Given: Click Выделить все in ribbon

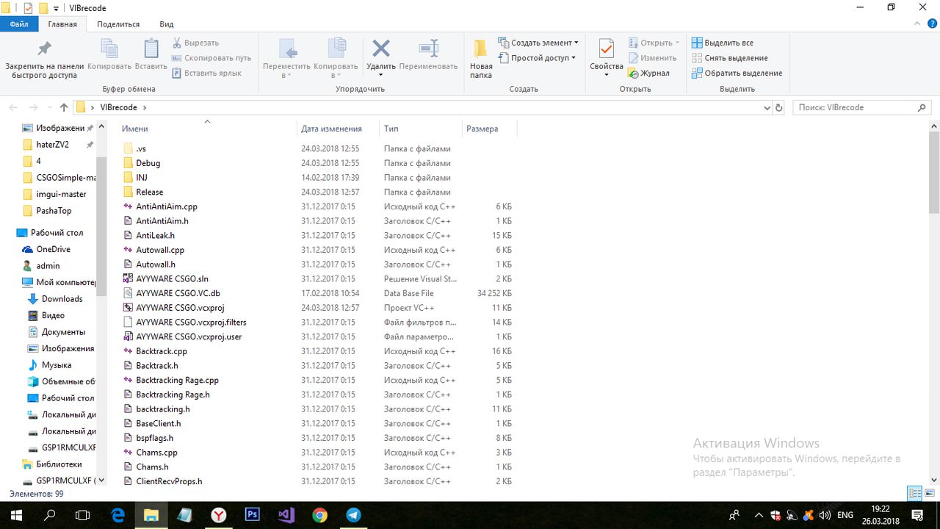Looking at the screenshot, I should click(x=723, y=43).
